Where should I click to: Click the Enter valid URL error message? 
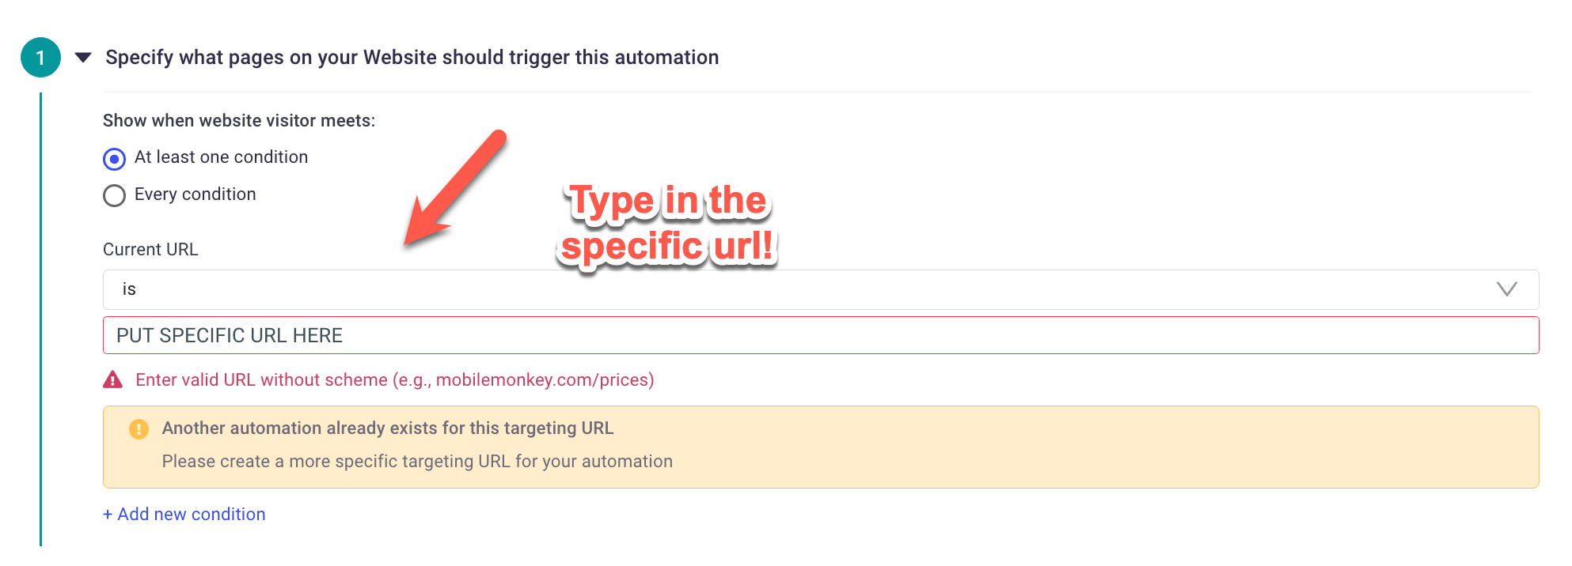(x=395, y=380)
